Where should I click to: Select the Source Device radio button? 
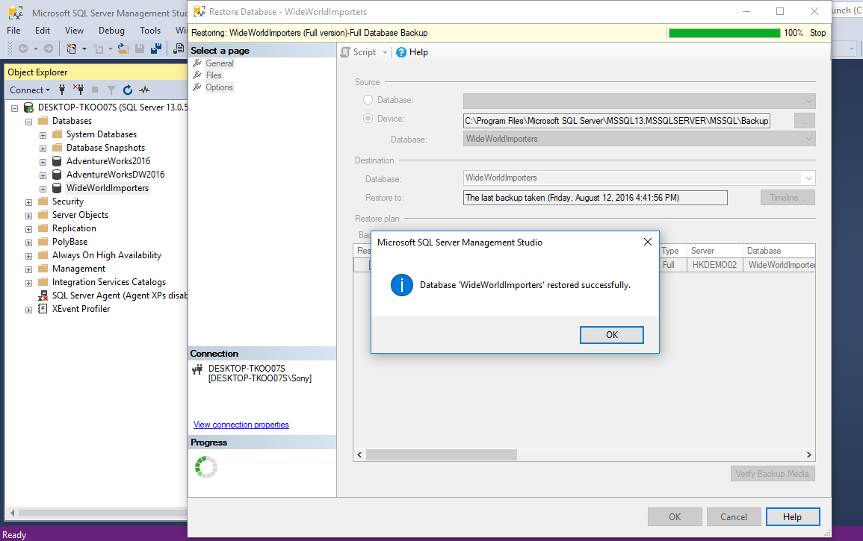pyautogui.click(x=368, y=118)
